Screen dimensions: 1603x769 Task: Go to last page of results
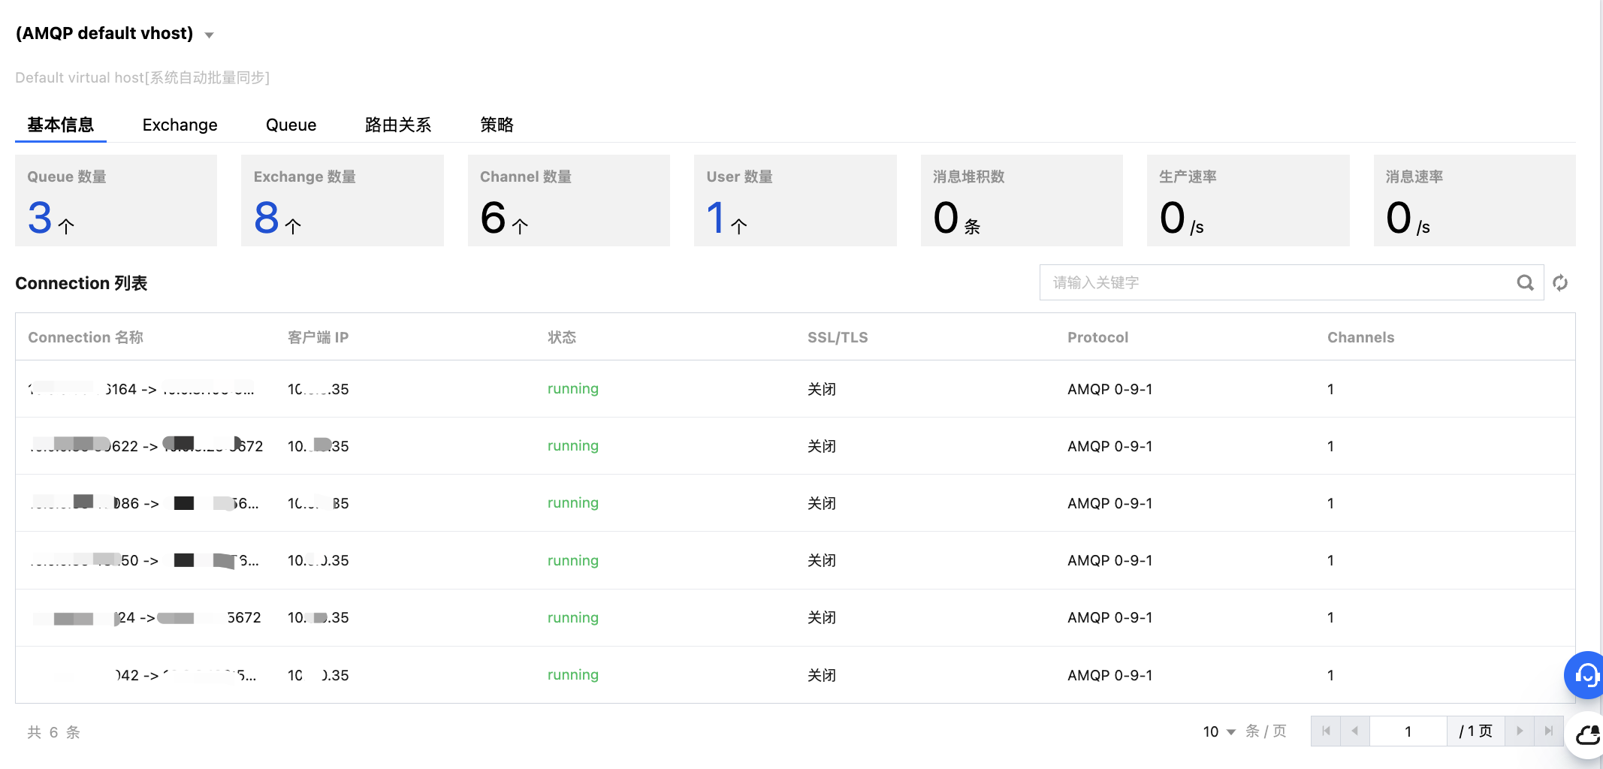1549,731
